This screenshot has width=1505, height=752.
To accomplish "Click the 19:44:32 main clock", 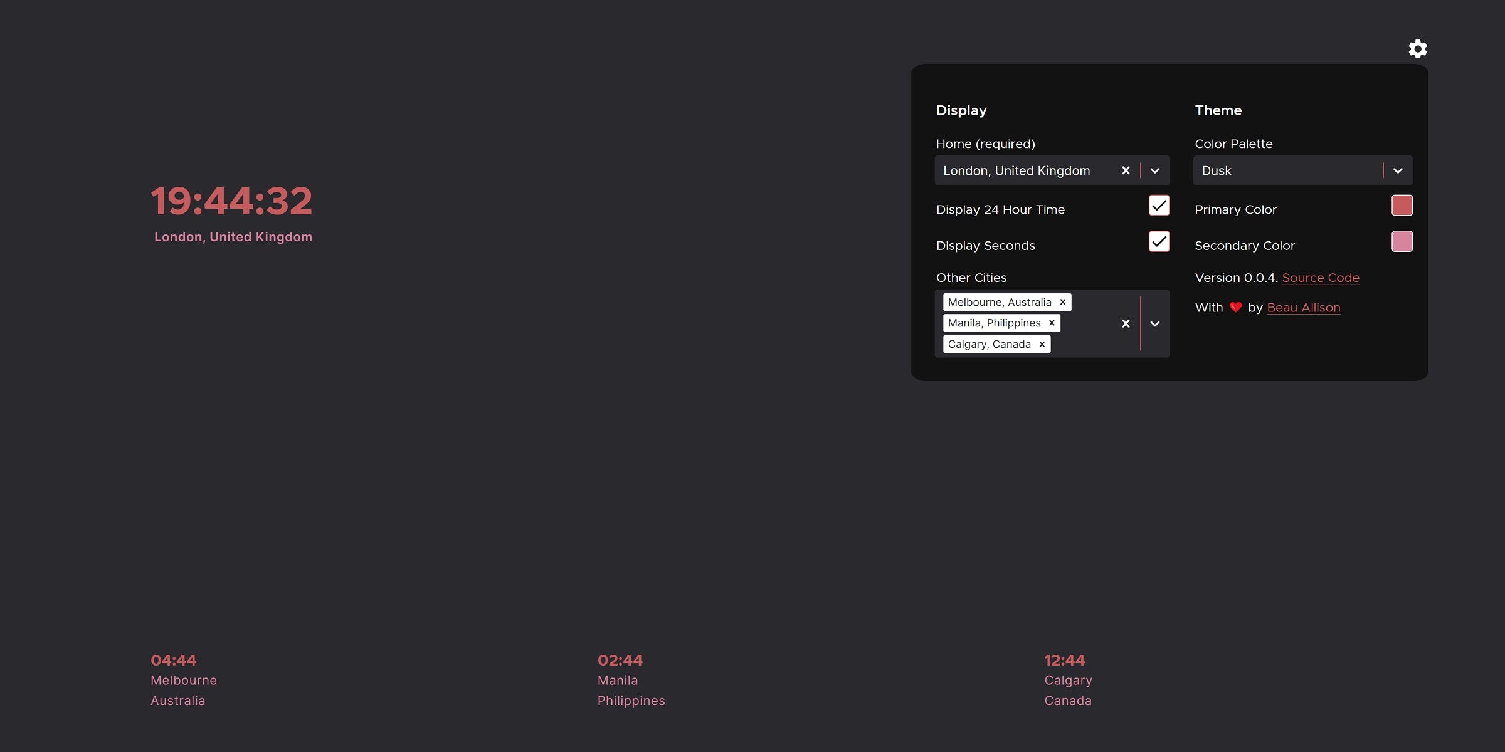I will 231,201.
